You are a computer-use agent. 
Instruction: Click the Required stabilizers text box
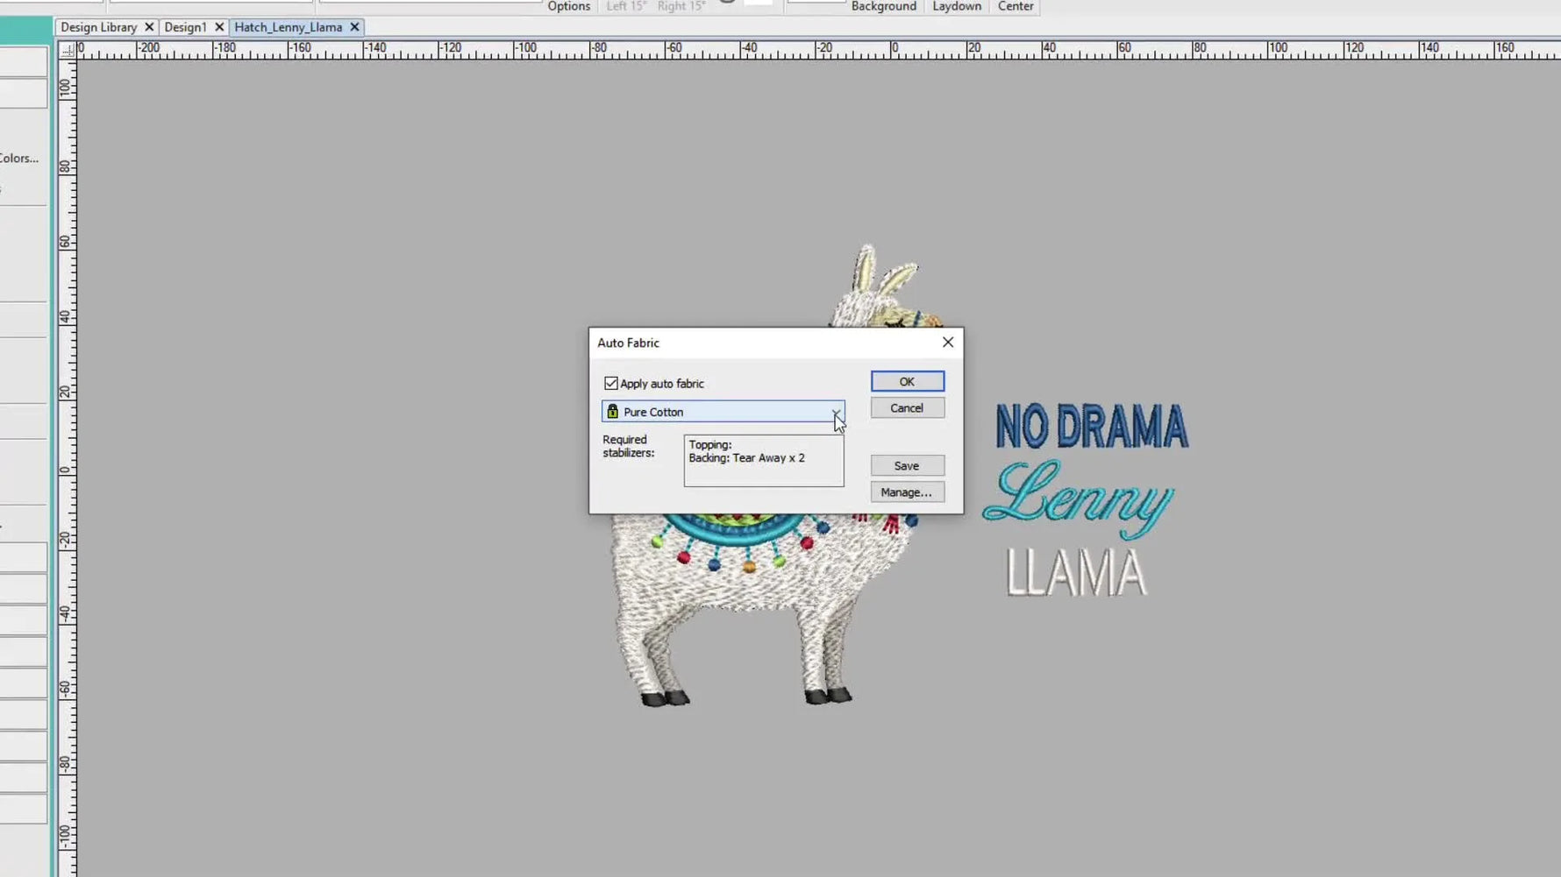coord(764,461)
